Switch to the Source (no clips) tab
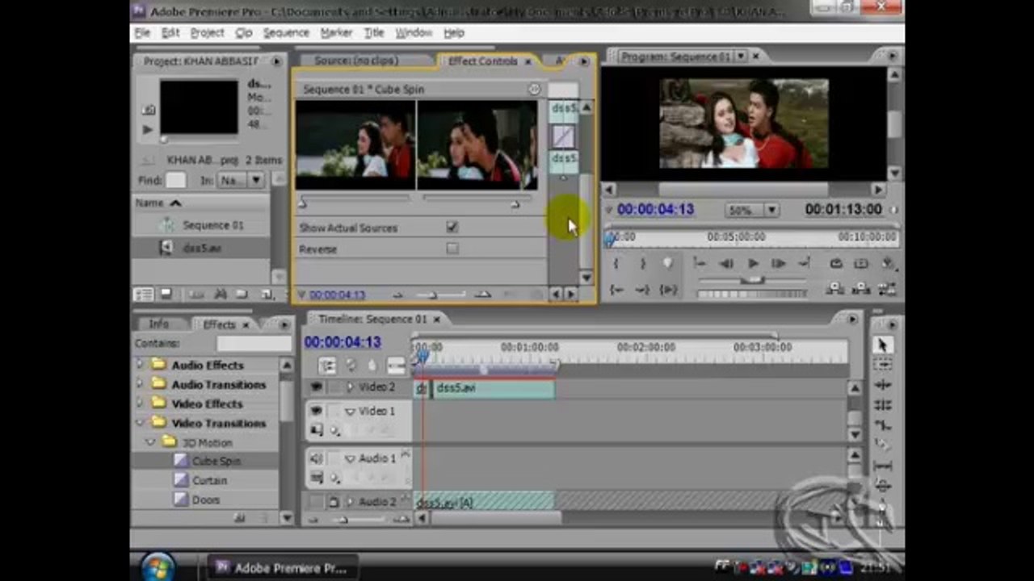The height and width of the screenshot is (581, 1034). tap(356, 61)
